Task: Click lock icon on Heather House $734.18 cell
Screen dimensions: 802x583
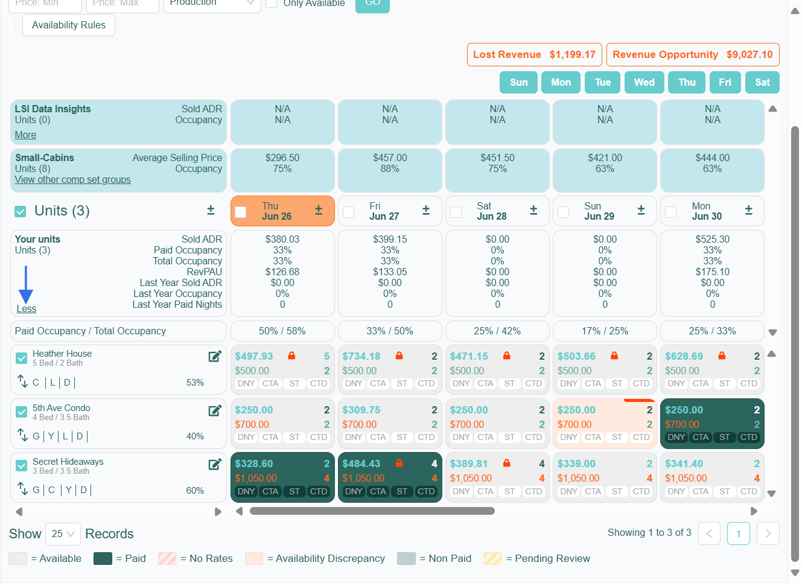Action: pyautogui.click(x=399, y=355)
